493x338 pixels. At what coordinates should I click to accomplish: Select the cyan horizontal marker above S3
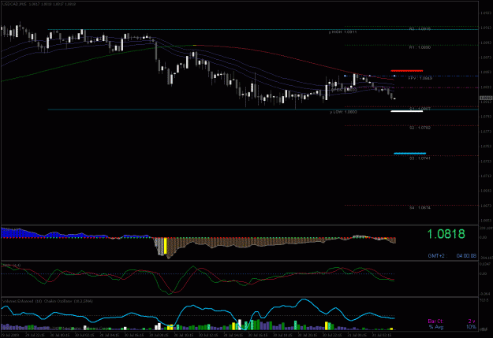pyautogui.click(x=409, y=154)
